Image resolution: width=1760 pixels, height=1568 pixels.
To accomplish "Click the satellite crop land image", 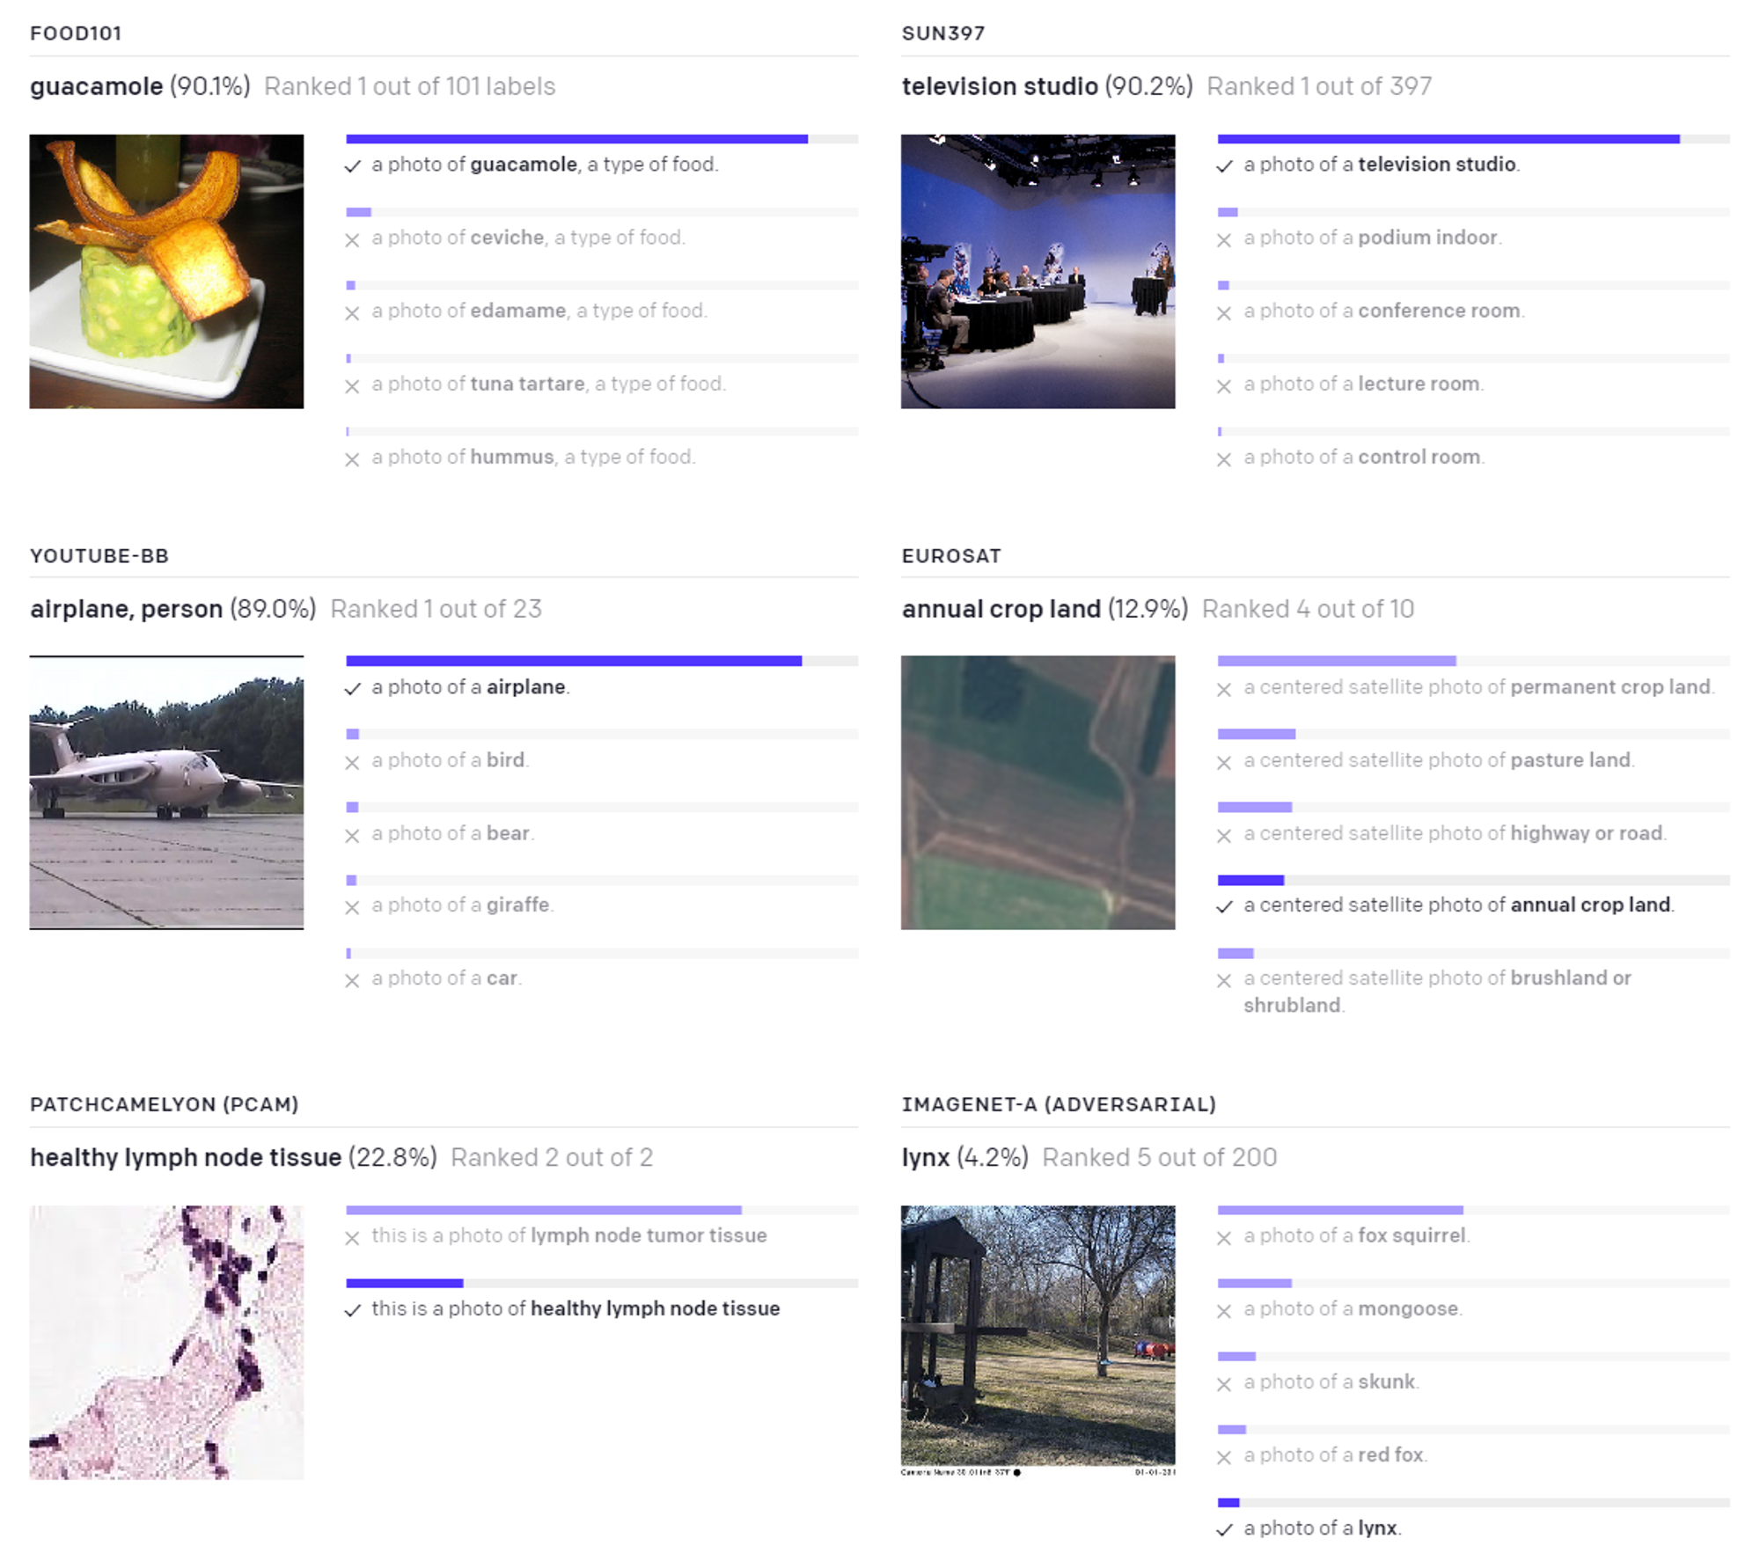I will (1038, 792).
